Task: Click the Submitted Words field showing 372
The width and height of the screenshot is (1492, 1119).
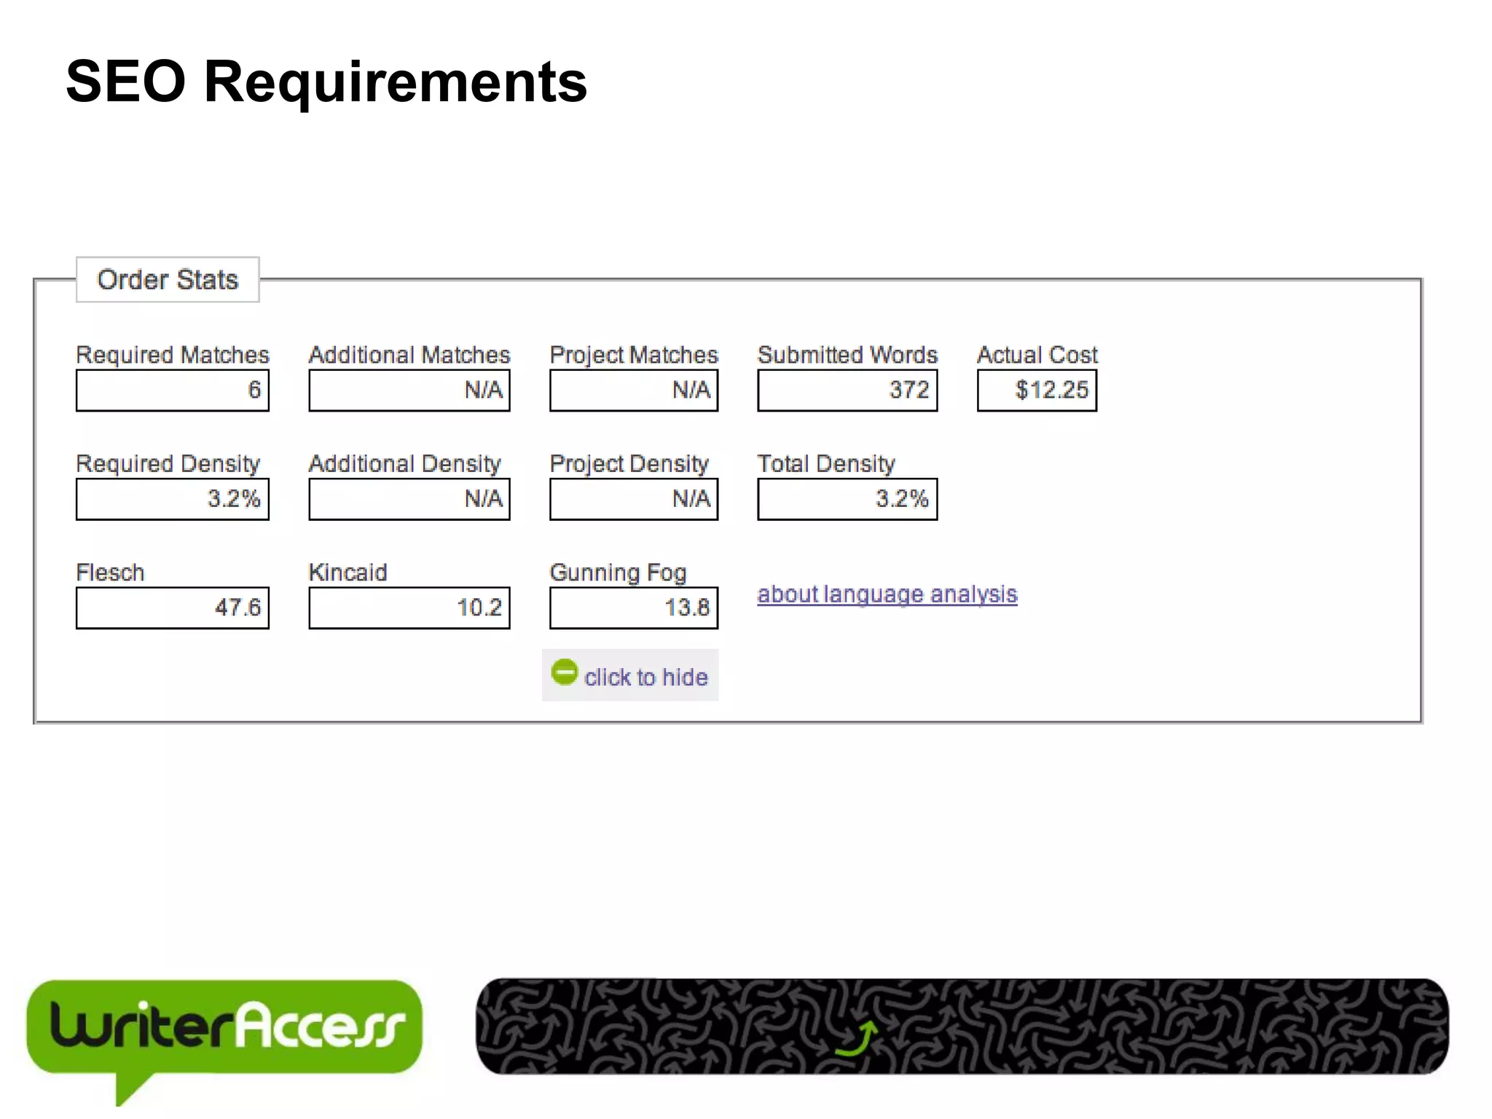Action: click(x=847, y=390)
